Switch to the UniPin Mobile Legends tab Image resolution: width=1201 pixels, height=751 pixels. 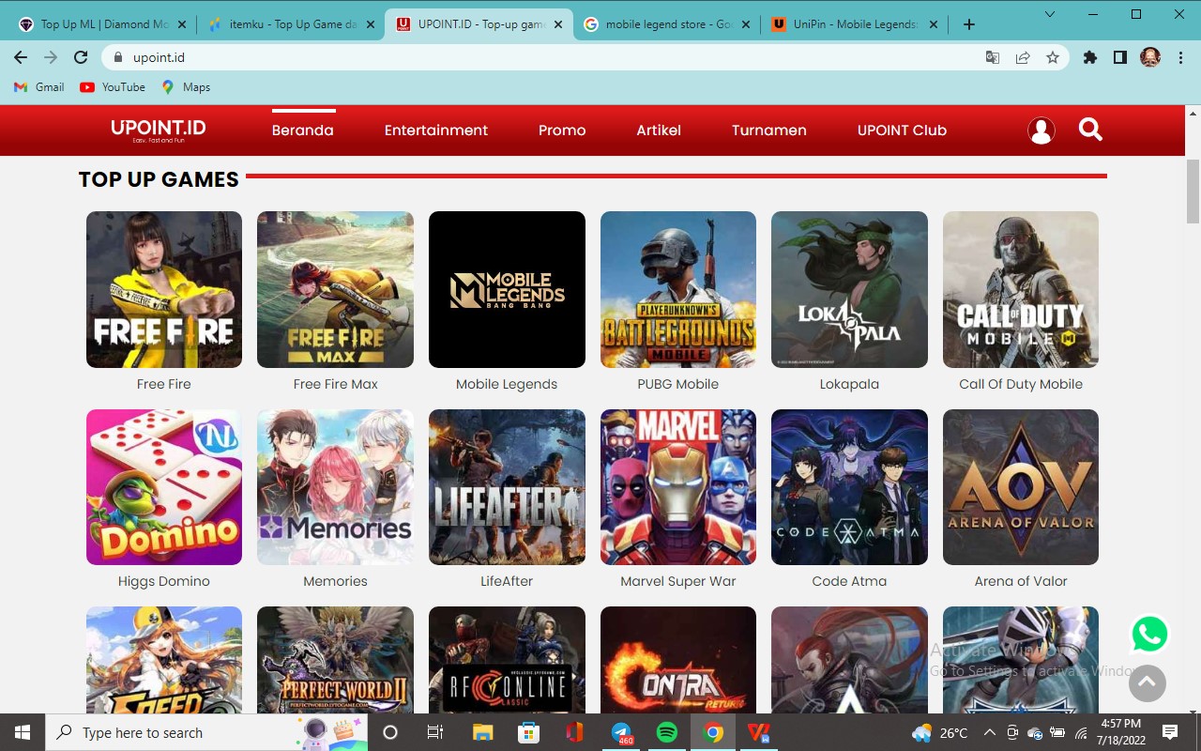coord(854,24)
